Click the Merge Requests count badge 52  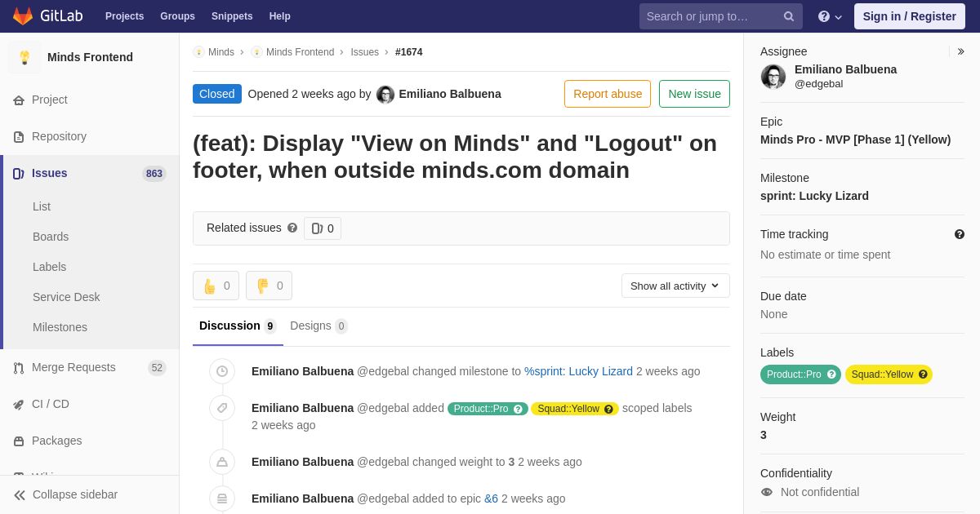157,368
